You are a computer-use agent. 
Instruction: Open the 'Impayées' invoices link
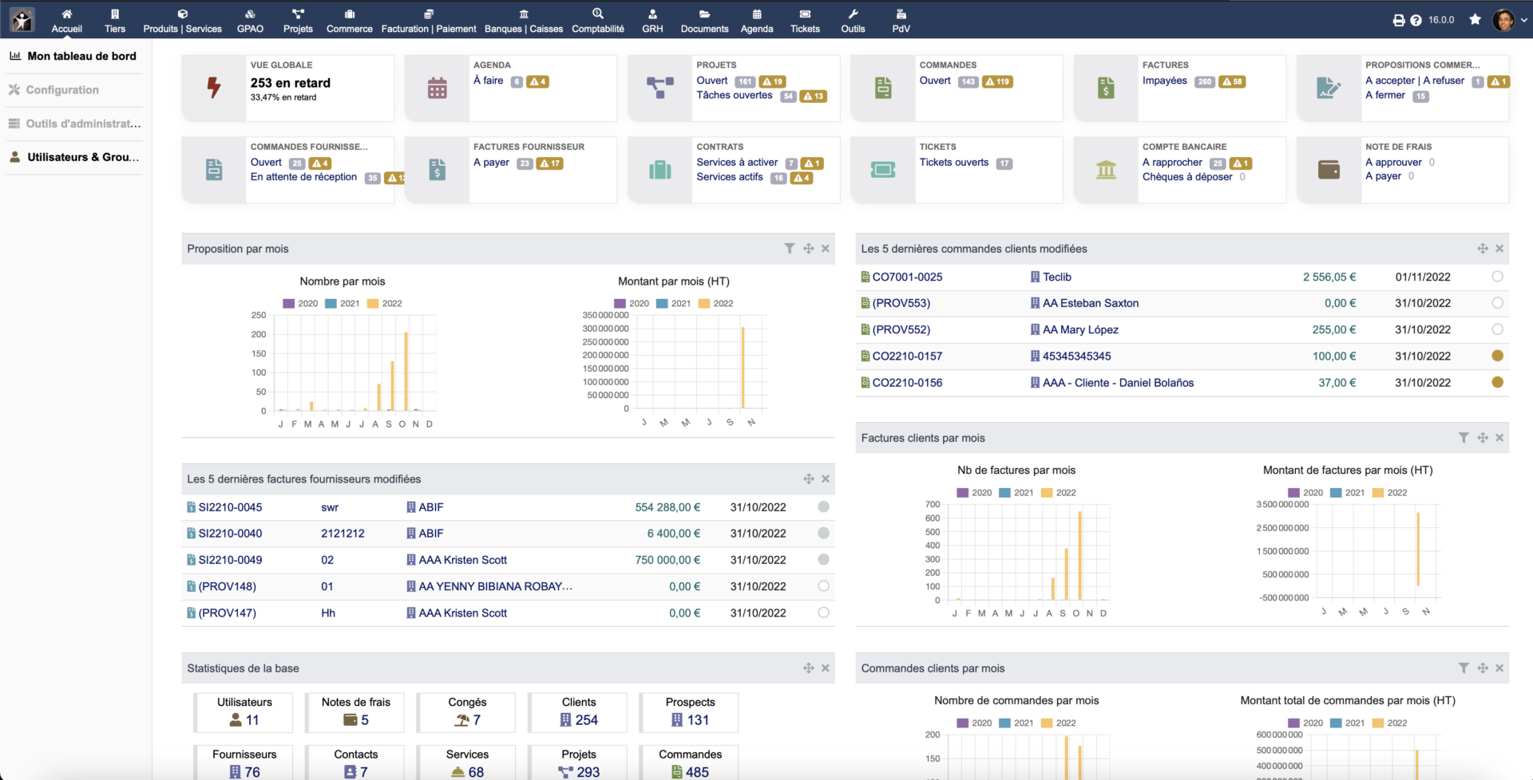pyautogui.click(x=1165, y=81)
